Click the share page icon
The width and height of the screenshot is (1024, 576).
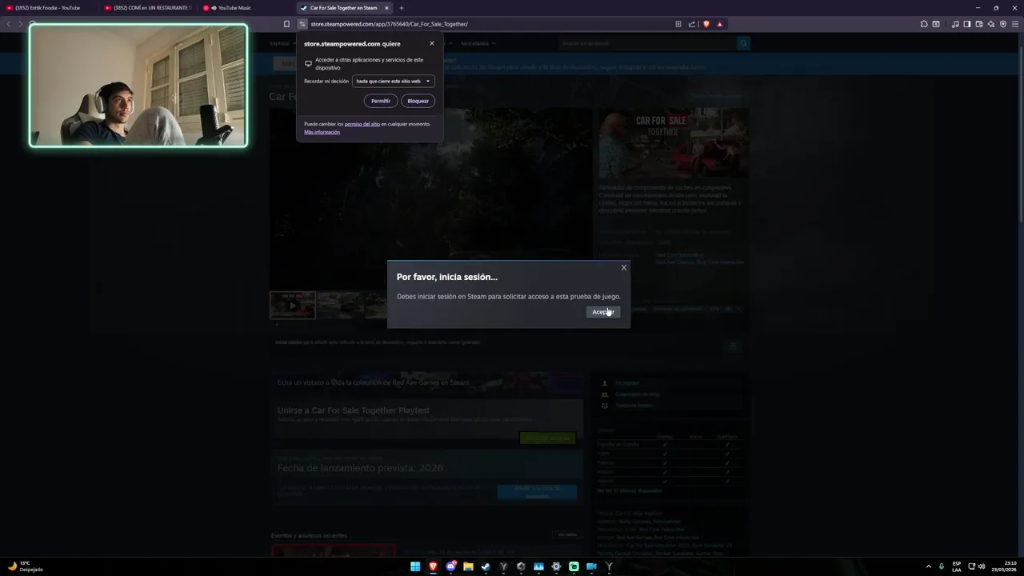692,24
